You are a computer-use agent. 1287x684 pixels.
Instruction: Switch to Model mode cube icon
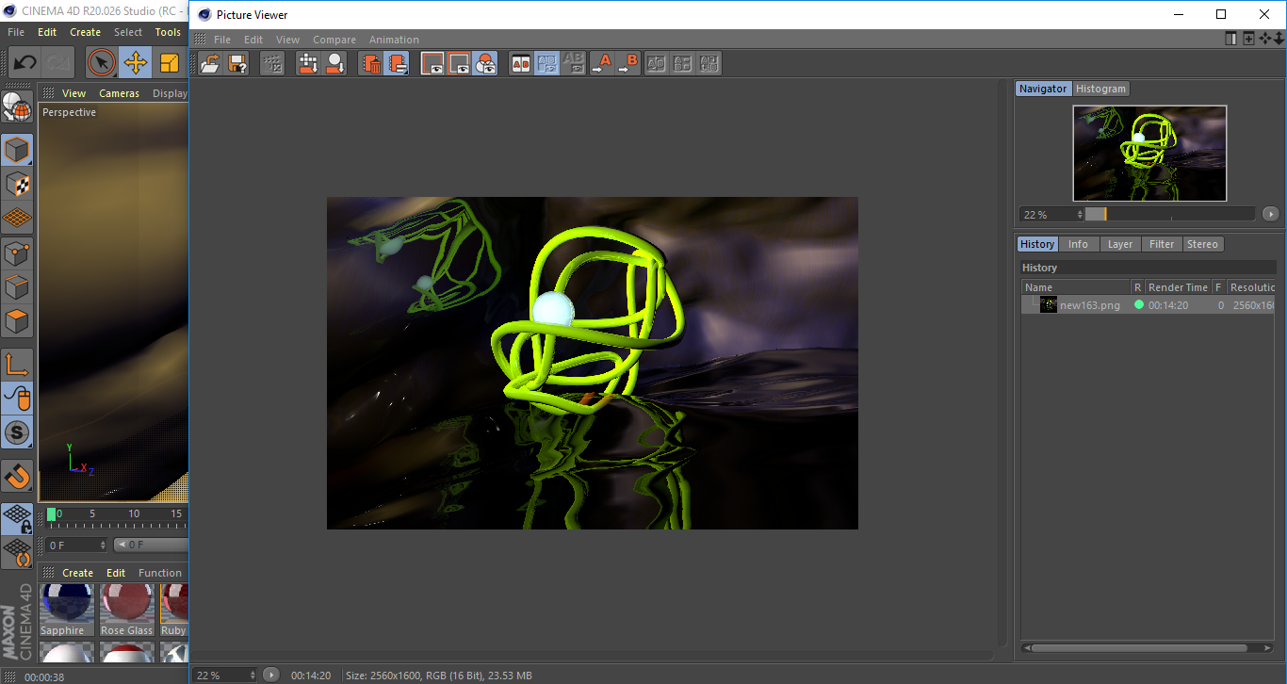(17, 150)
